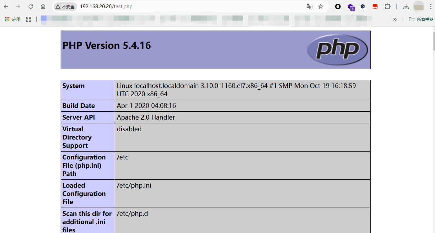Show the 不安全 site security info
Image resolution: width=435 pixels, height=233 pixels.
(x=65, y=7)
